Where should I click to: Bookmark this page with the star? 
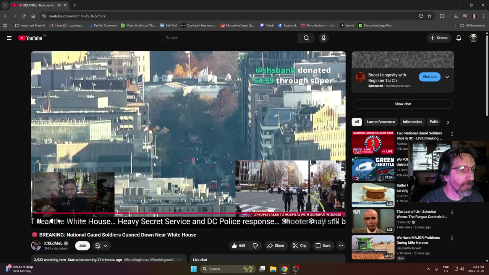pyautogui.click(x=429, y=16)
